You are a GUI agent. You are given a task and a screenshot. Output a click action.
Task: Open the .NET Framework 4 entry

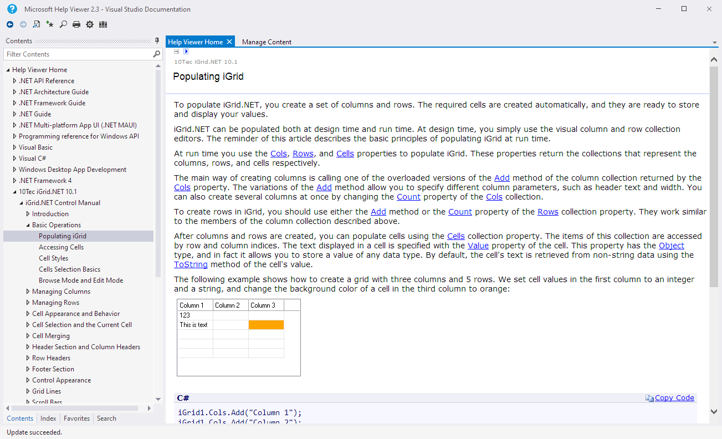[x=45, y=181]
